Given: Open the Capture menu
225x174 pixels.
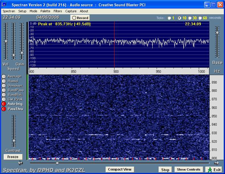Looking at the screenshot, I should pyautogui.click(x=71, y=11).
